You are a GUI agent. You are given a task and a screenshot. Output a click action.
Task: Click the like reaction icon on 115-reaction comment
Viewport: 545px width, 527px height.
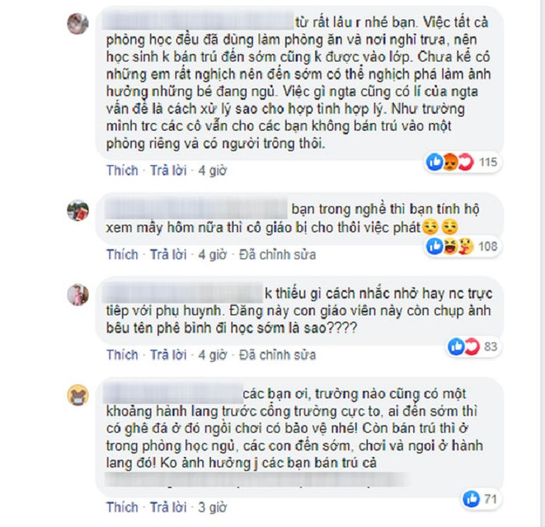(x=434, y=162)
